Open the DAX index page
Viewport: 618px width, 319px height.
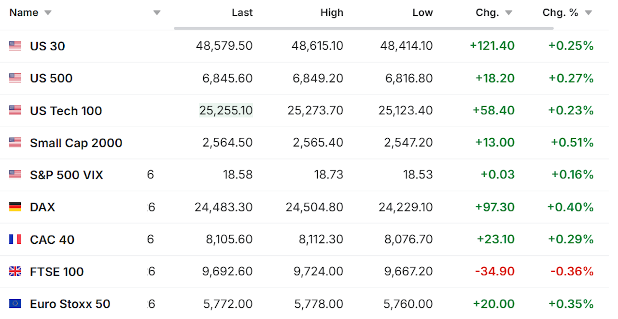(42, 207)
